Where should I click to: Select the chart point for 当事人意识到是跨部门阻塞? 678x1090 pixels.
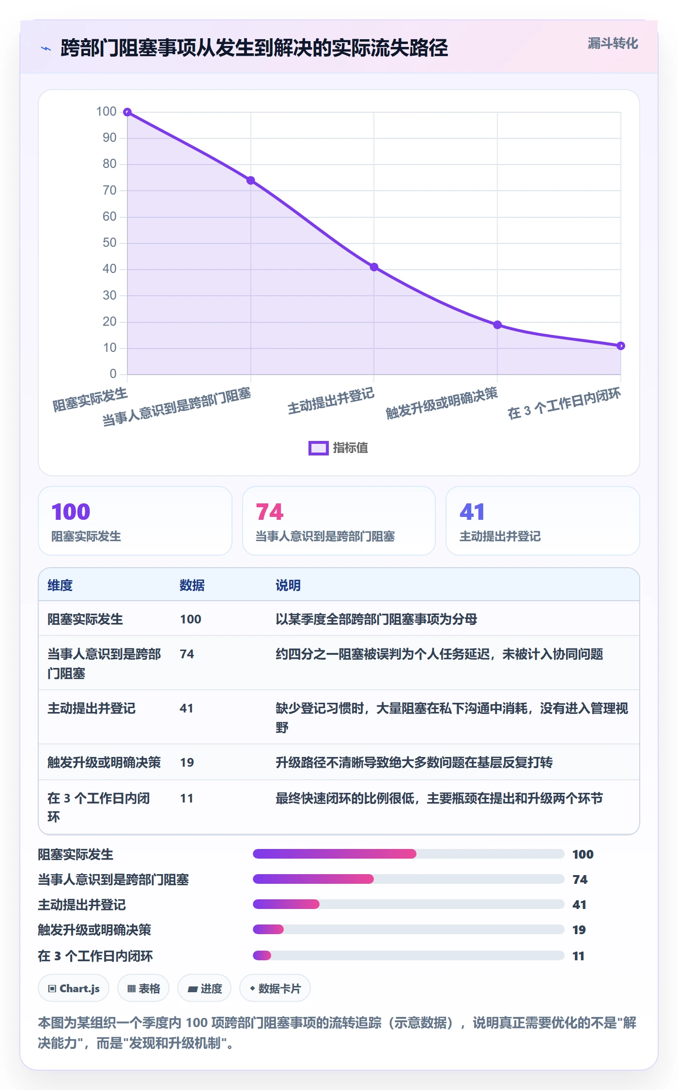point(251,181)
